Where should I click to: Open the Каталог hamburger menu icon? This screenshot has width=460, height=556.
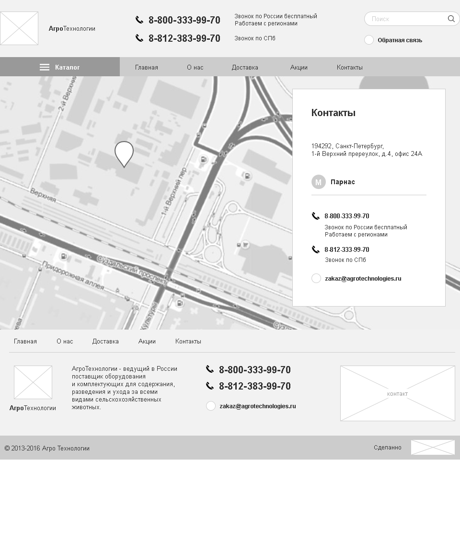(x=44, y=67)
